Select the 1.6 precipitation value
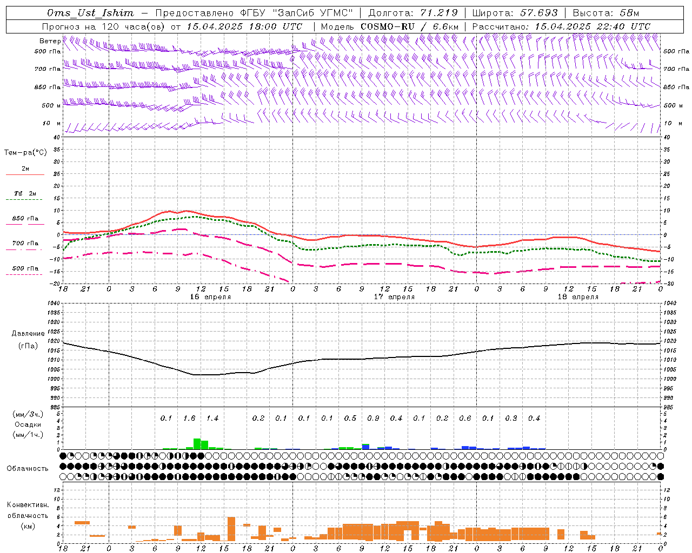 pyautogui.click(x=189, y=419)
